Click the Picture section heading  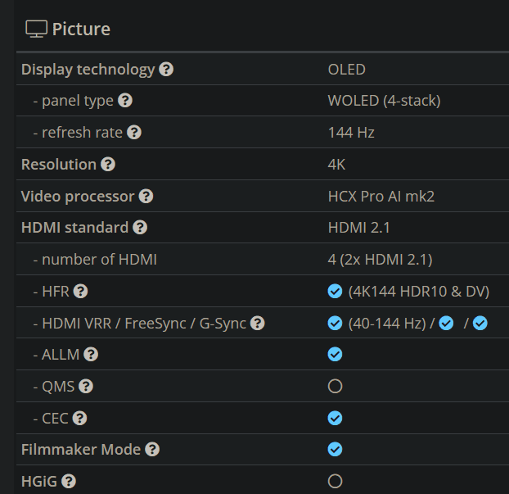(81, 29)
